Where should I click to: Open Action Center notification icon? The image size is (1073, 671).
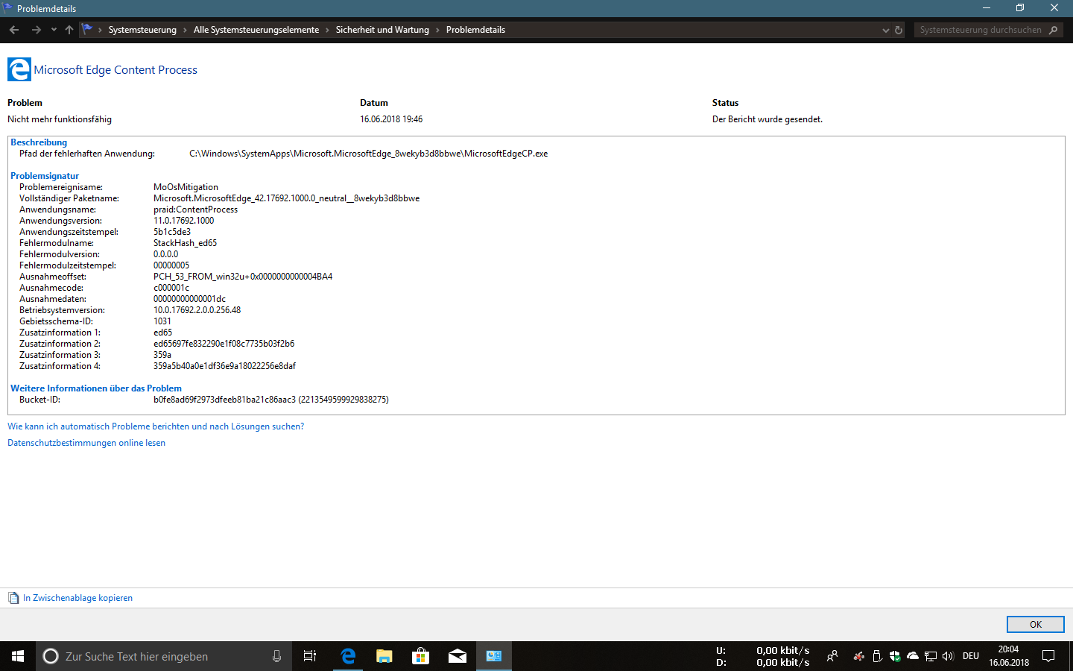point(1048,656)
